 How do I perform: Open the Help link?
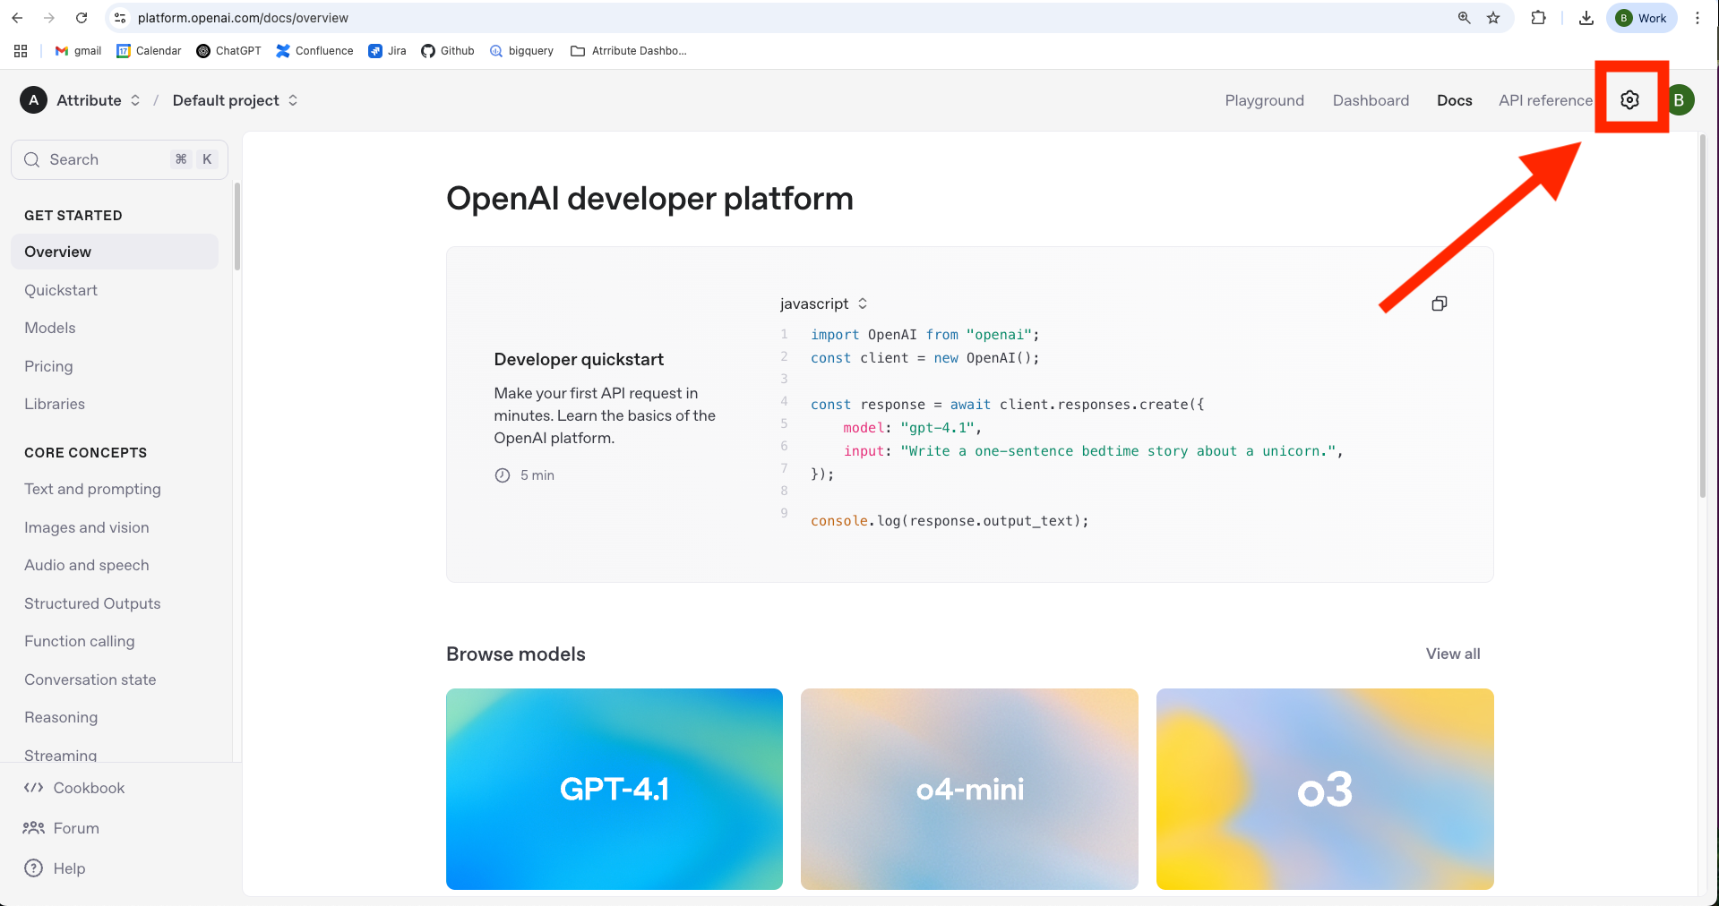click(55, 868)
